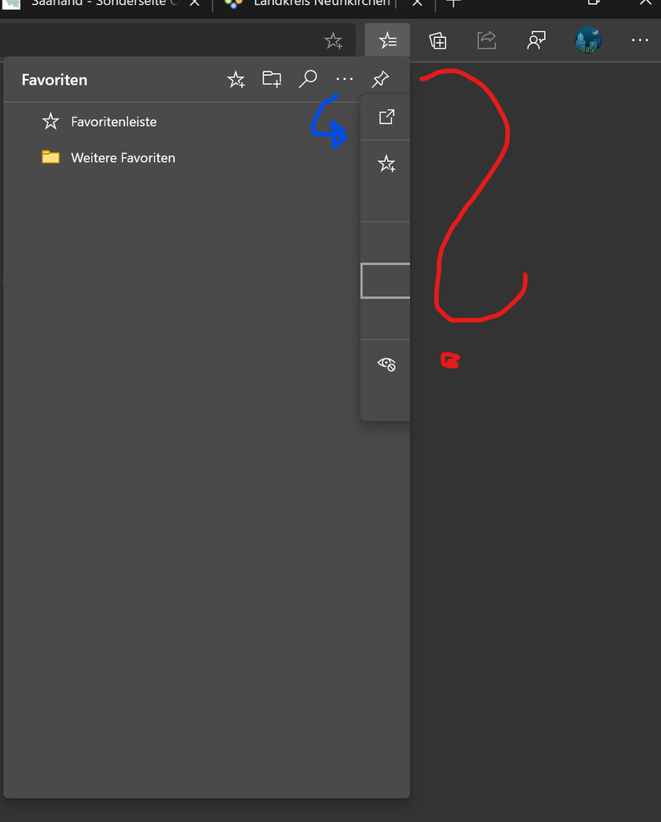Close the Landkreis Neunkirchen tab

[x=417, y=2]
